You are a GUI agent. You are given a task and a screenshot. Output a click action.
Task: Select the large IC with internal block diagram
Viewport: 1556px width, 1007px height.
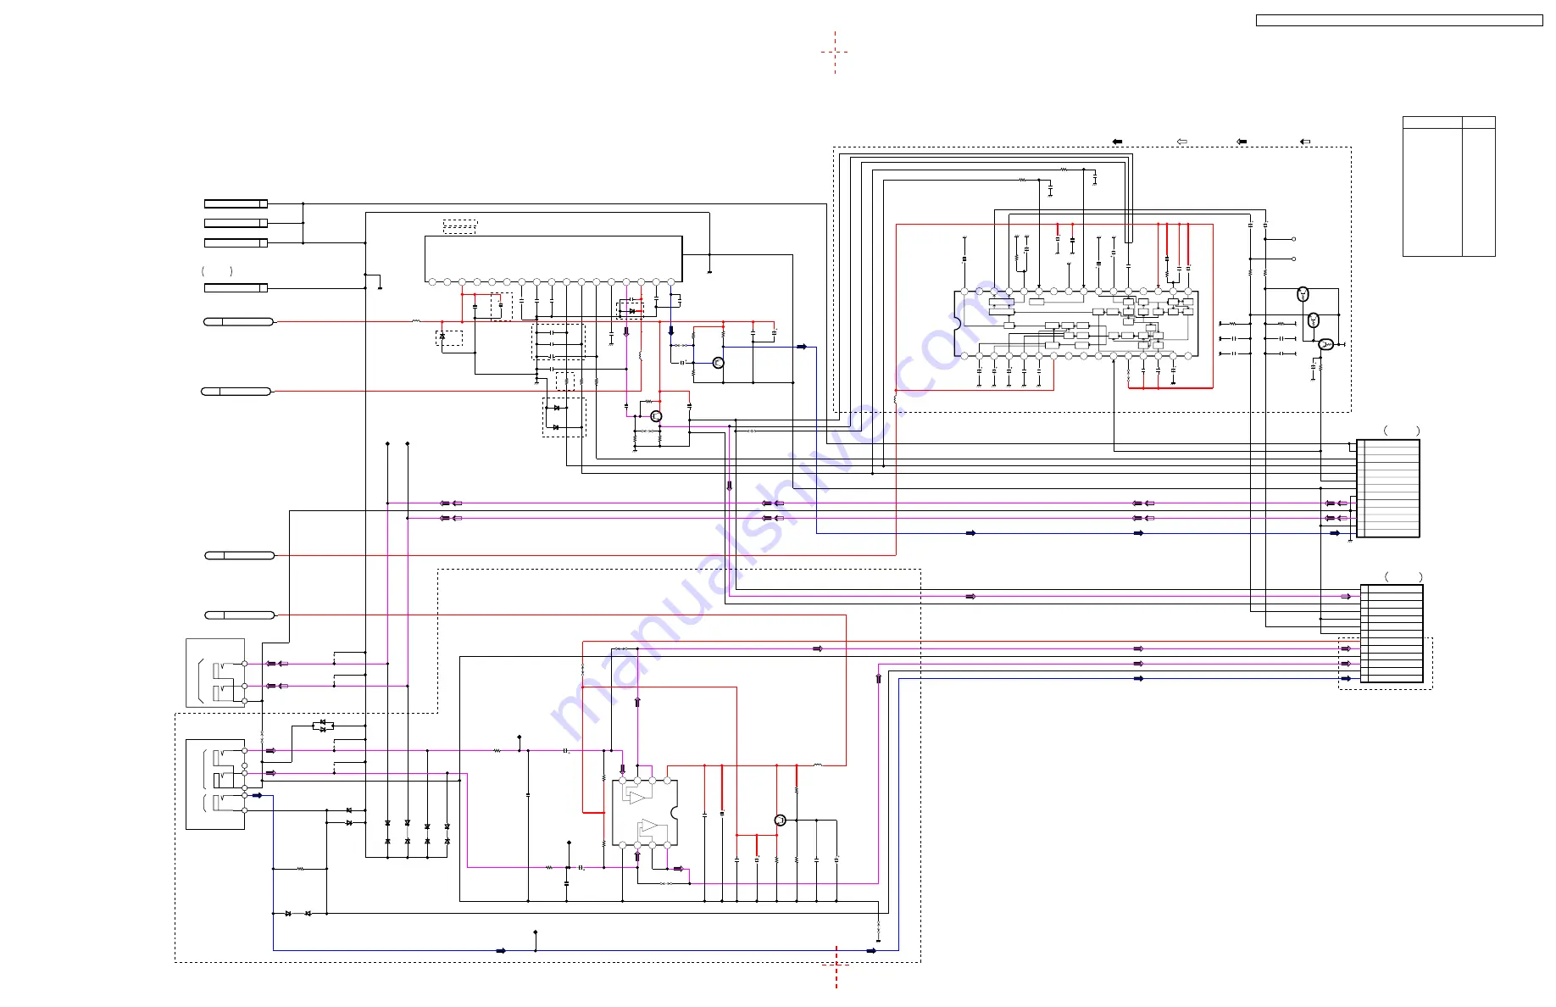coord(1075,324)
